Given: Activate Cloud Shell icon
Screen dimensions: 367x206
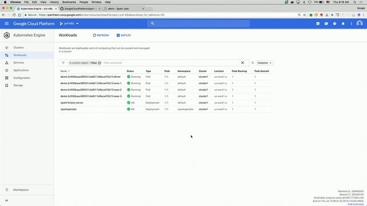Looking at the screenshot, I should pos(318,23).
